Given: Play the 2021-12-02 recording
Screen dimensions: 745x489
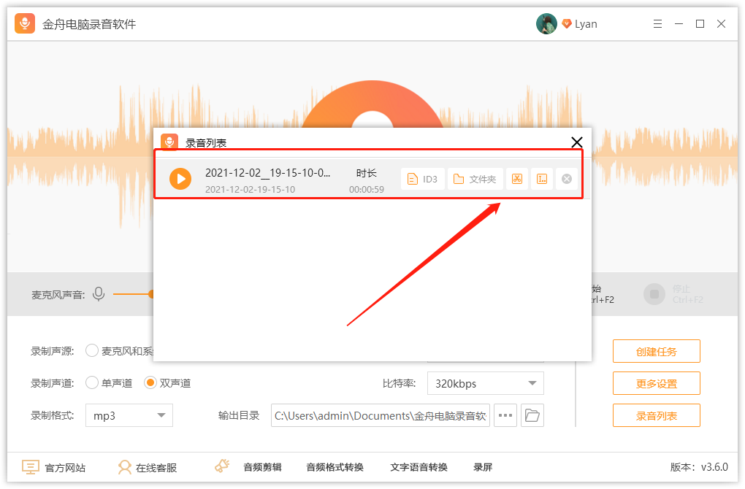Looking at the screenshot, I should [180, 179].
